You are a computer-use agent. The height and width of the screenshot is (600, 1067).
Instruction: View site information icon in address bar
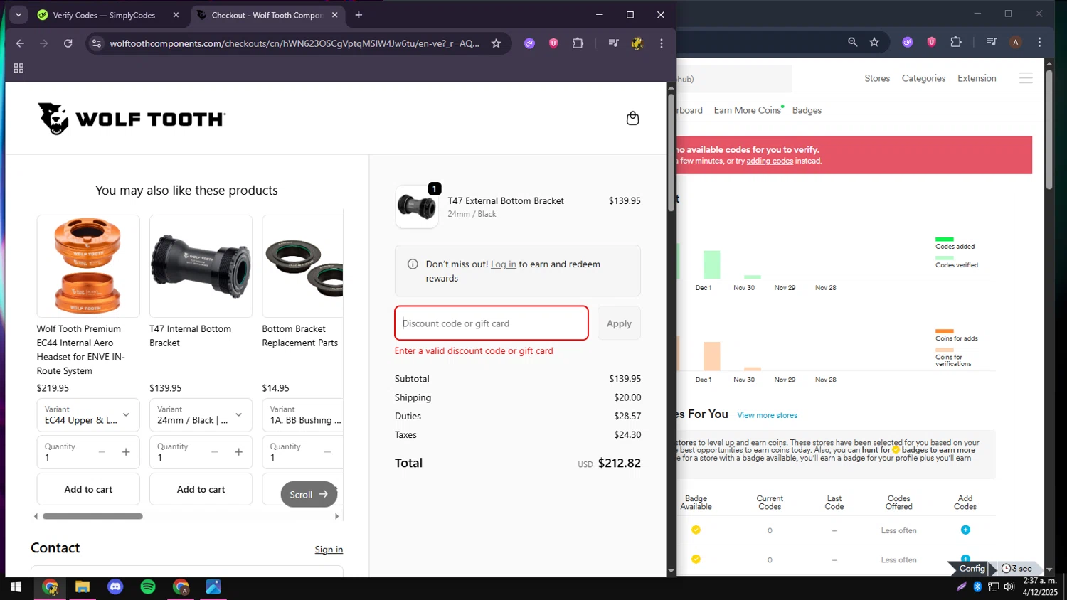coord(97,43)
